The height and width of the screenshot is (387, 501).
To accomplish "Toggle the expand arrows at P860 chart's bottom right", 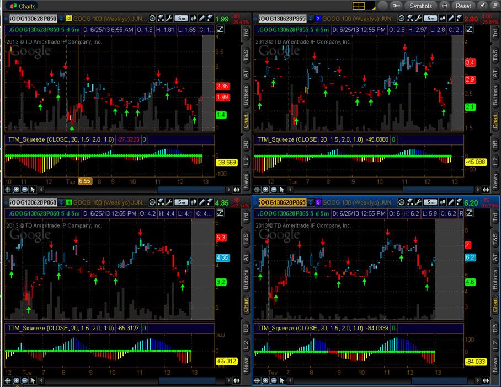I will [x=237, y=380].
